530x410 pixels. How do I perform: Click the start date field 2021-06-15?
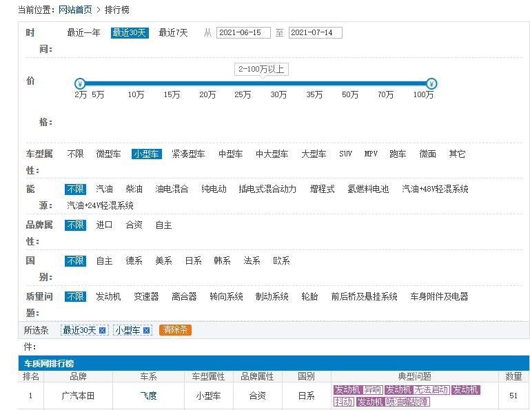click(x=243, y=33)
